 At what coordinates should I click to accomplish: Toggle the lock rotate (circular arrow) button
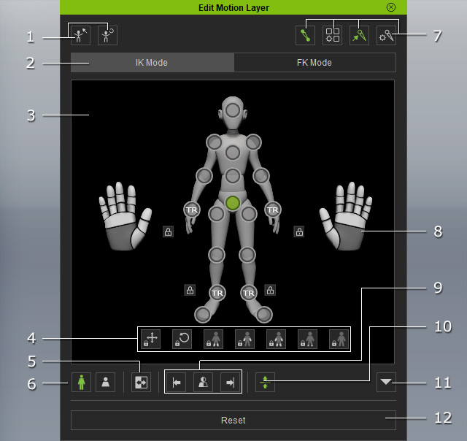pyautogui.click(x=182, y=339)
